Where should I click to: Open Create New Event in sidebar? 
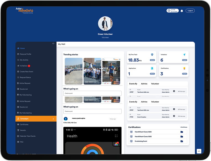tap(26, 72)
